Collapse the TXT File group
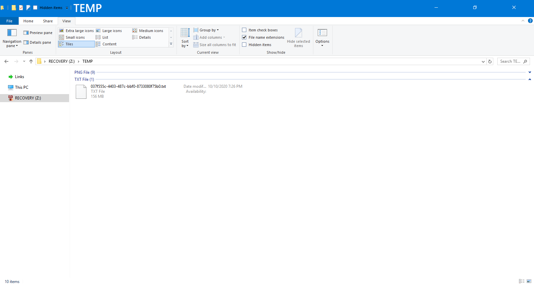This screenshot has width=534, height=285. (530, 79)
